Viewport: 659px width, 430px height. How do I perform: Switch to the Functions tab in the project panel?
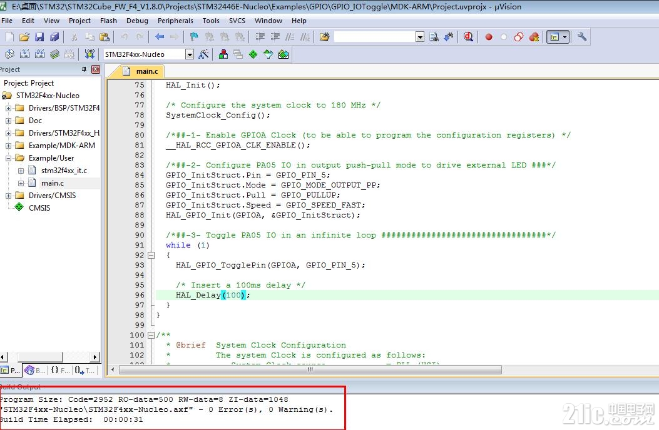tap(59, 370)
